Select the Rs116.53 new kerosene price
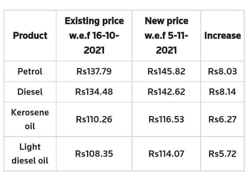Image resolution: width=250 pixels, height=176 pixels. pyautogui.click(x=166, y=119)
